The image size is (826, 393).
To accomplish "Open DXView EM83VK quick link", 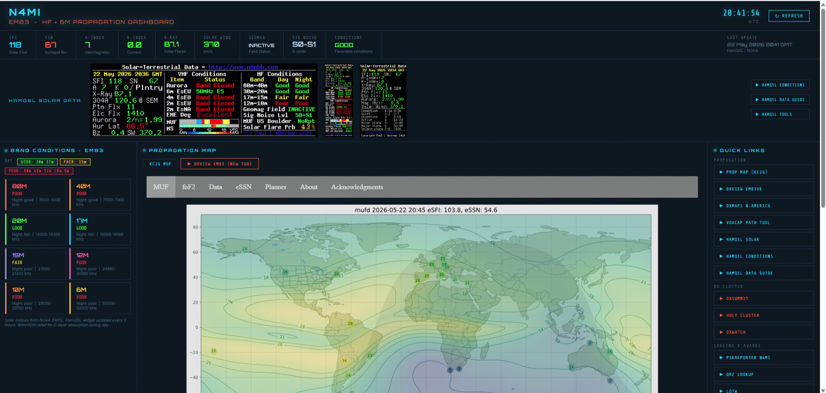I will 763,189.
